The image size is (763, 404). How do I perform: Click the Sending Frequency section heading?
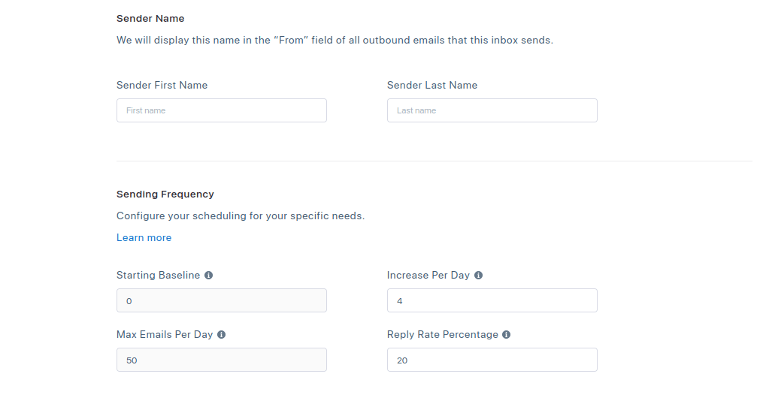point(165,194)
